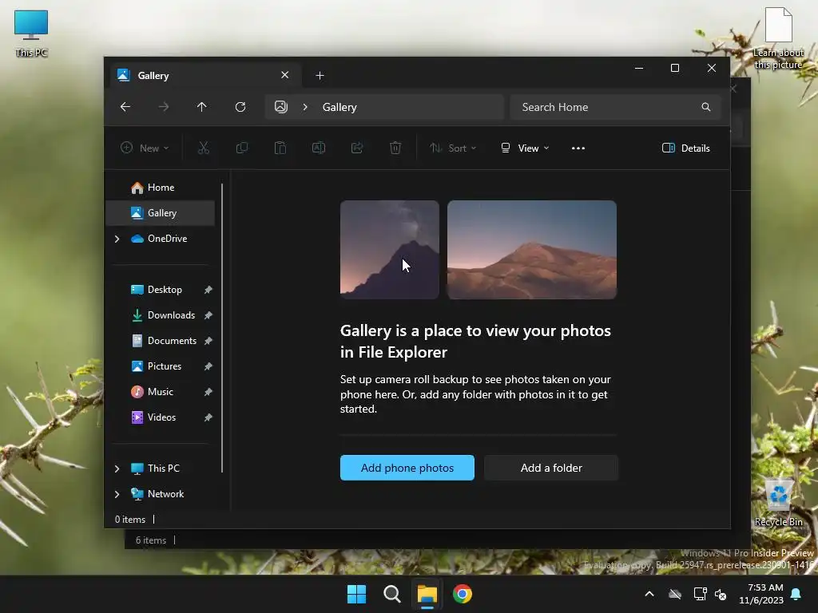Open pinned Documents folder

[x=172, y=340]
